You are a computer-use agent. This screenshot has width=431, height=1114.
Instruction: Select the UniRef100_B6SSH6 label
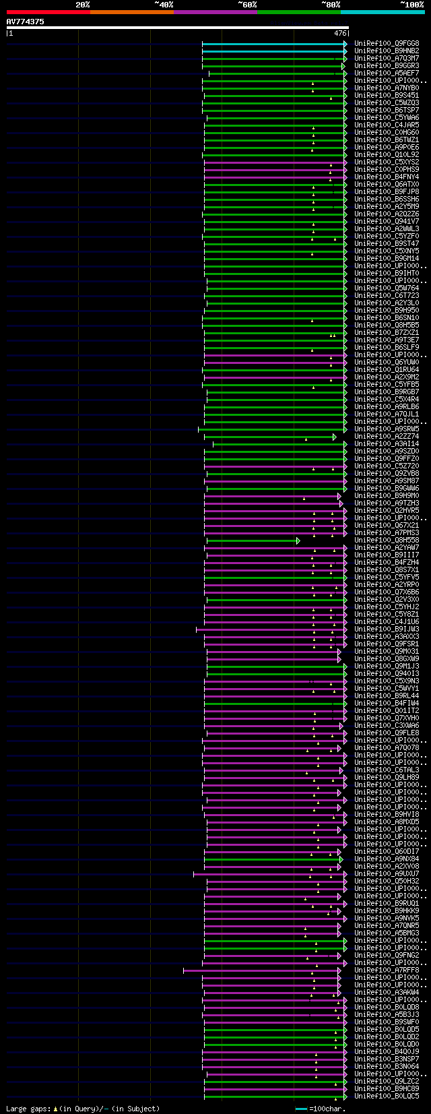point(387,199)
